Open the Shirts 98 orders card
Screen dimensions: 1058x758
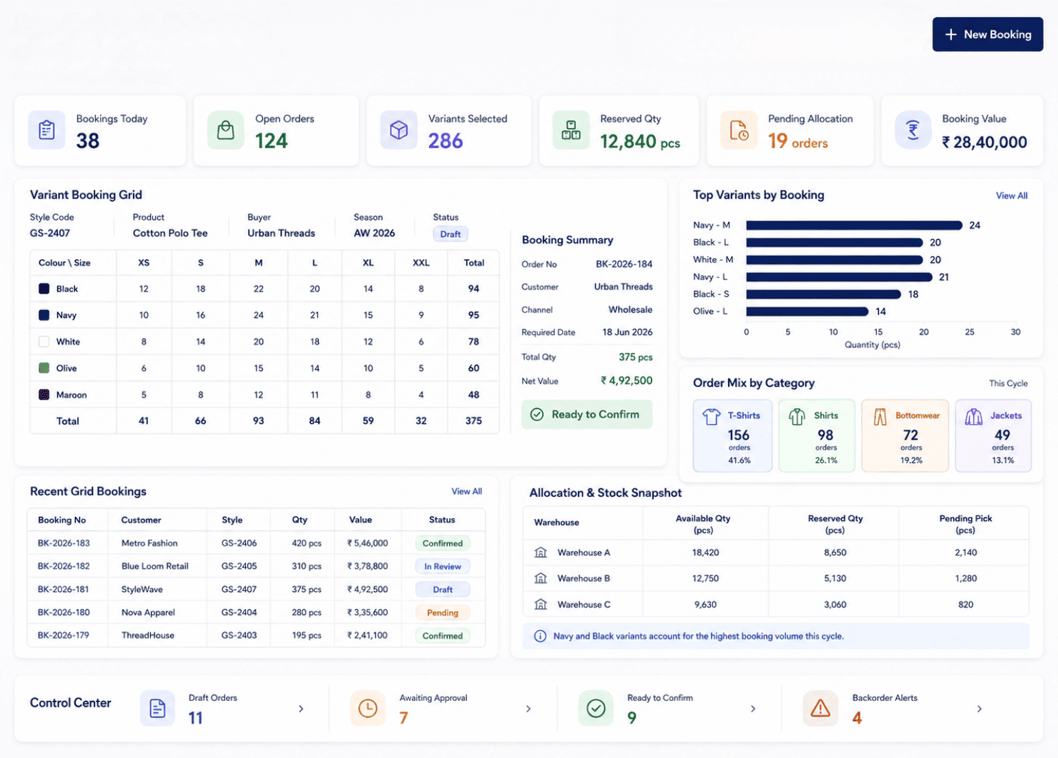(816, 436)
